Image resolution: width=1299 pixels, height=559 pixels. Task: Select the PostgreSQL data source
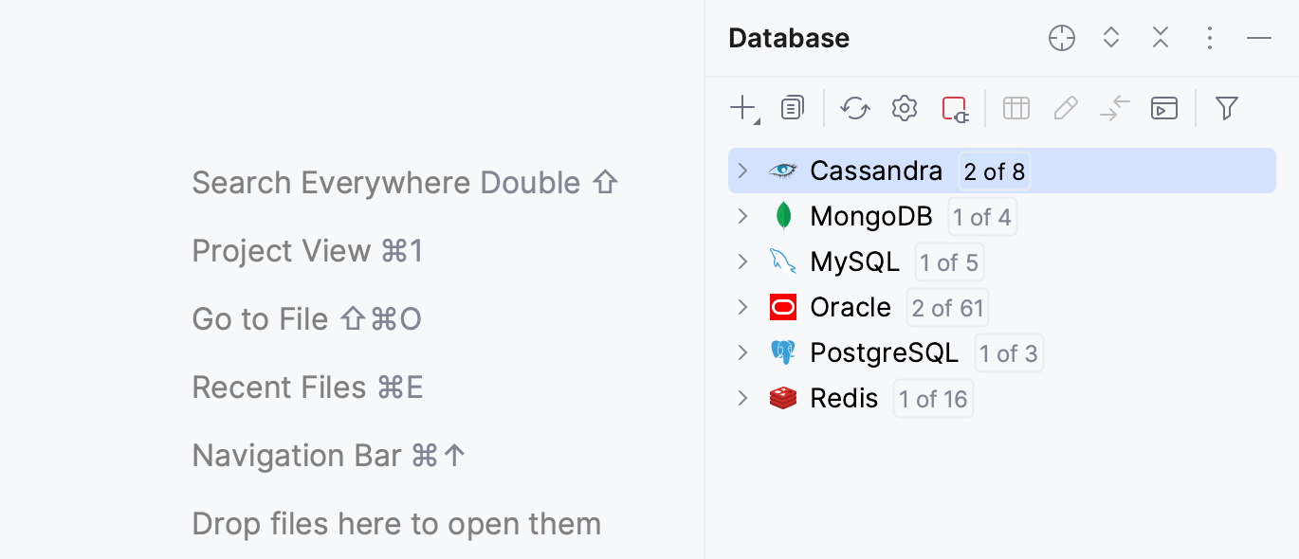885,352
